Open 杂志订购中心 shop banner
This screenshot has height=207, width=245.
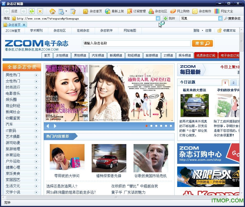coord(208,154)
